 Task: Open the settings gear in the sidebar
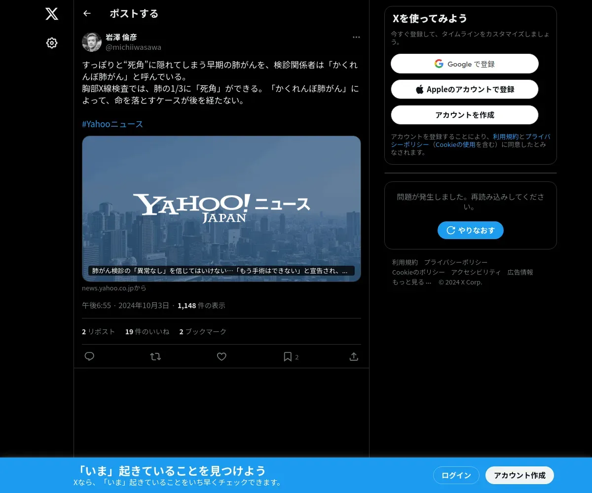[x=52, y=43]
